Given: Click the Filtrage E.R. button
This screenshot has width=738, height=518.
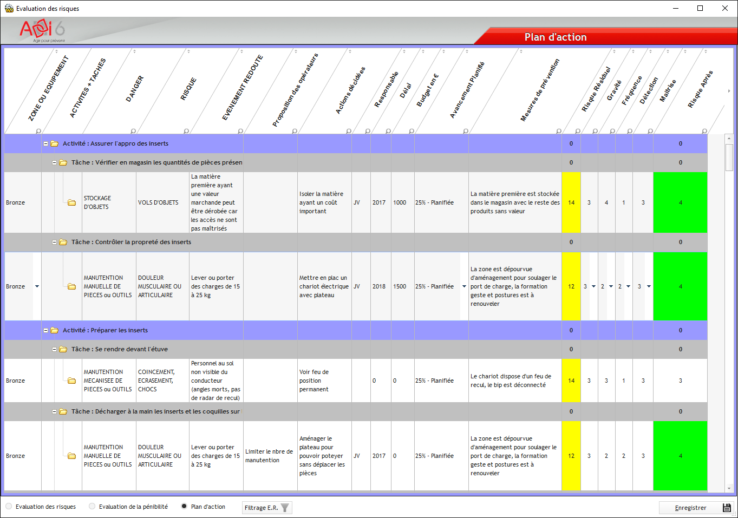Looking at the screenshot, I should (267, 508).
